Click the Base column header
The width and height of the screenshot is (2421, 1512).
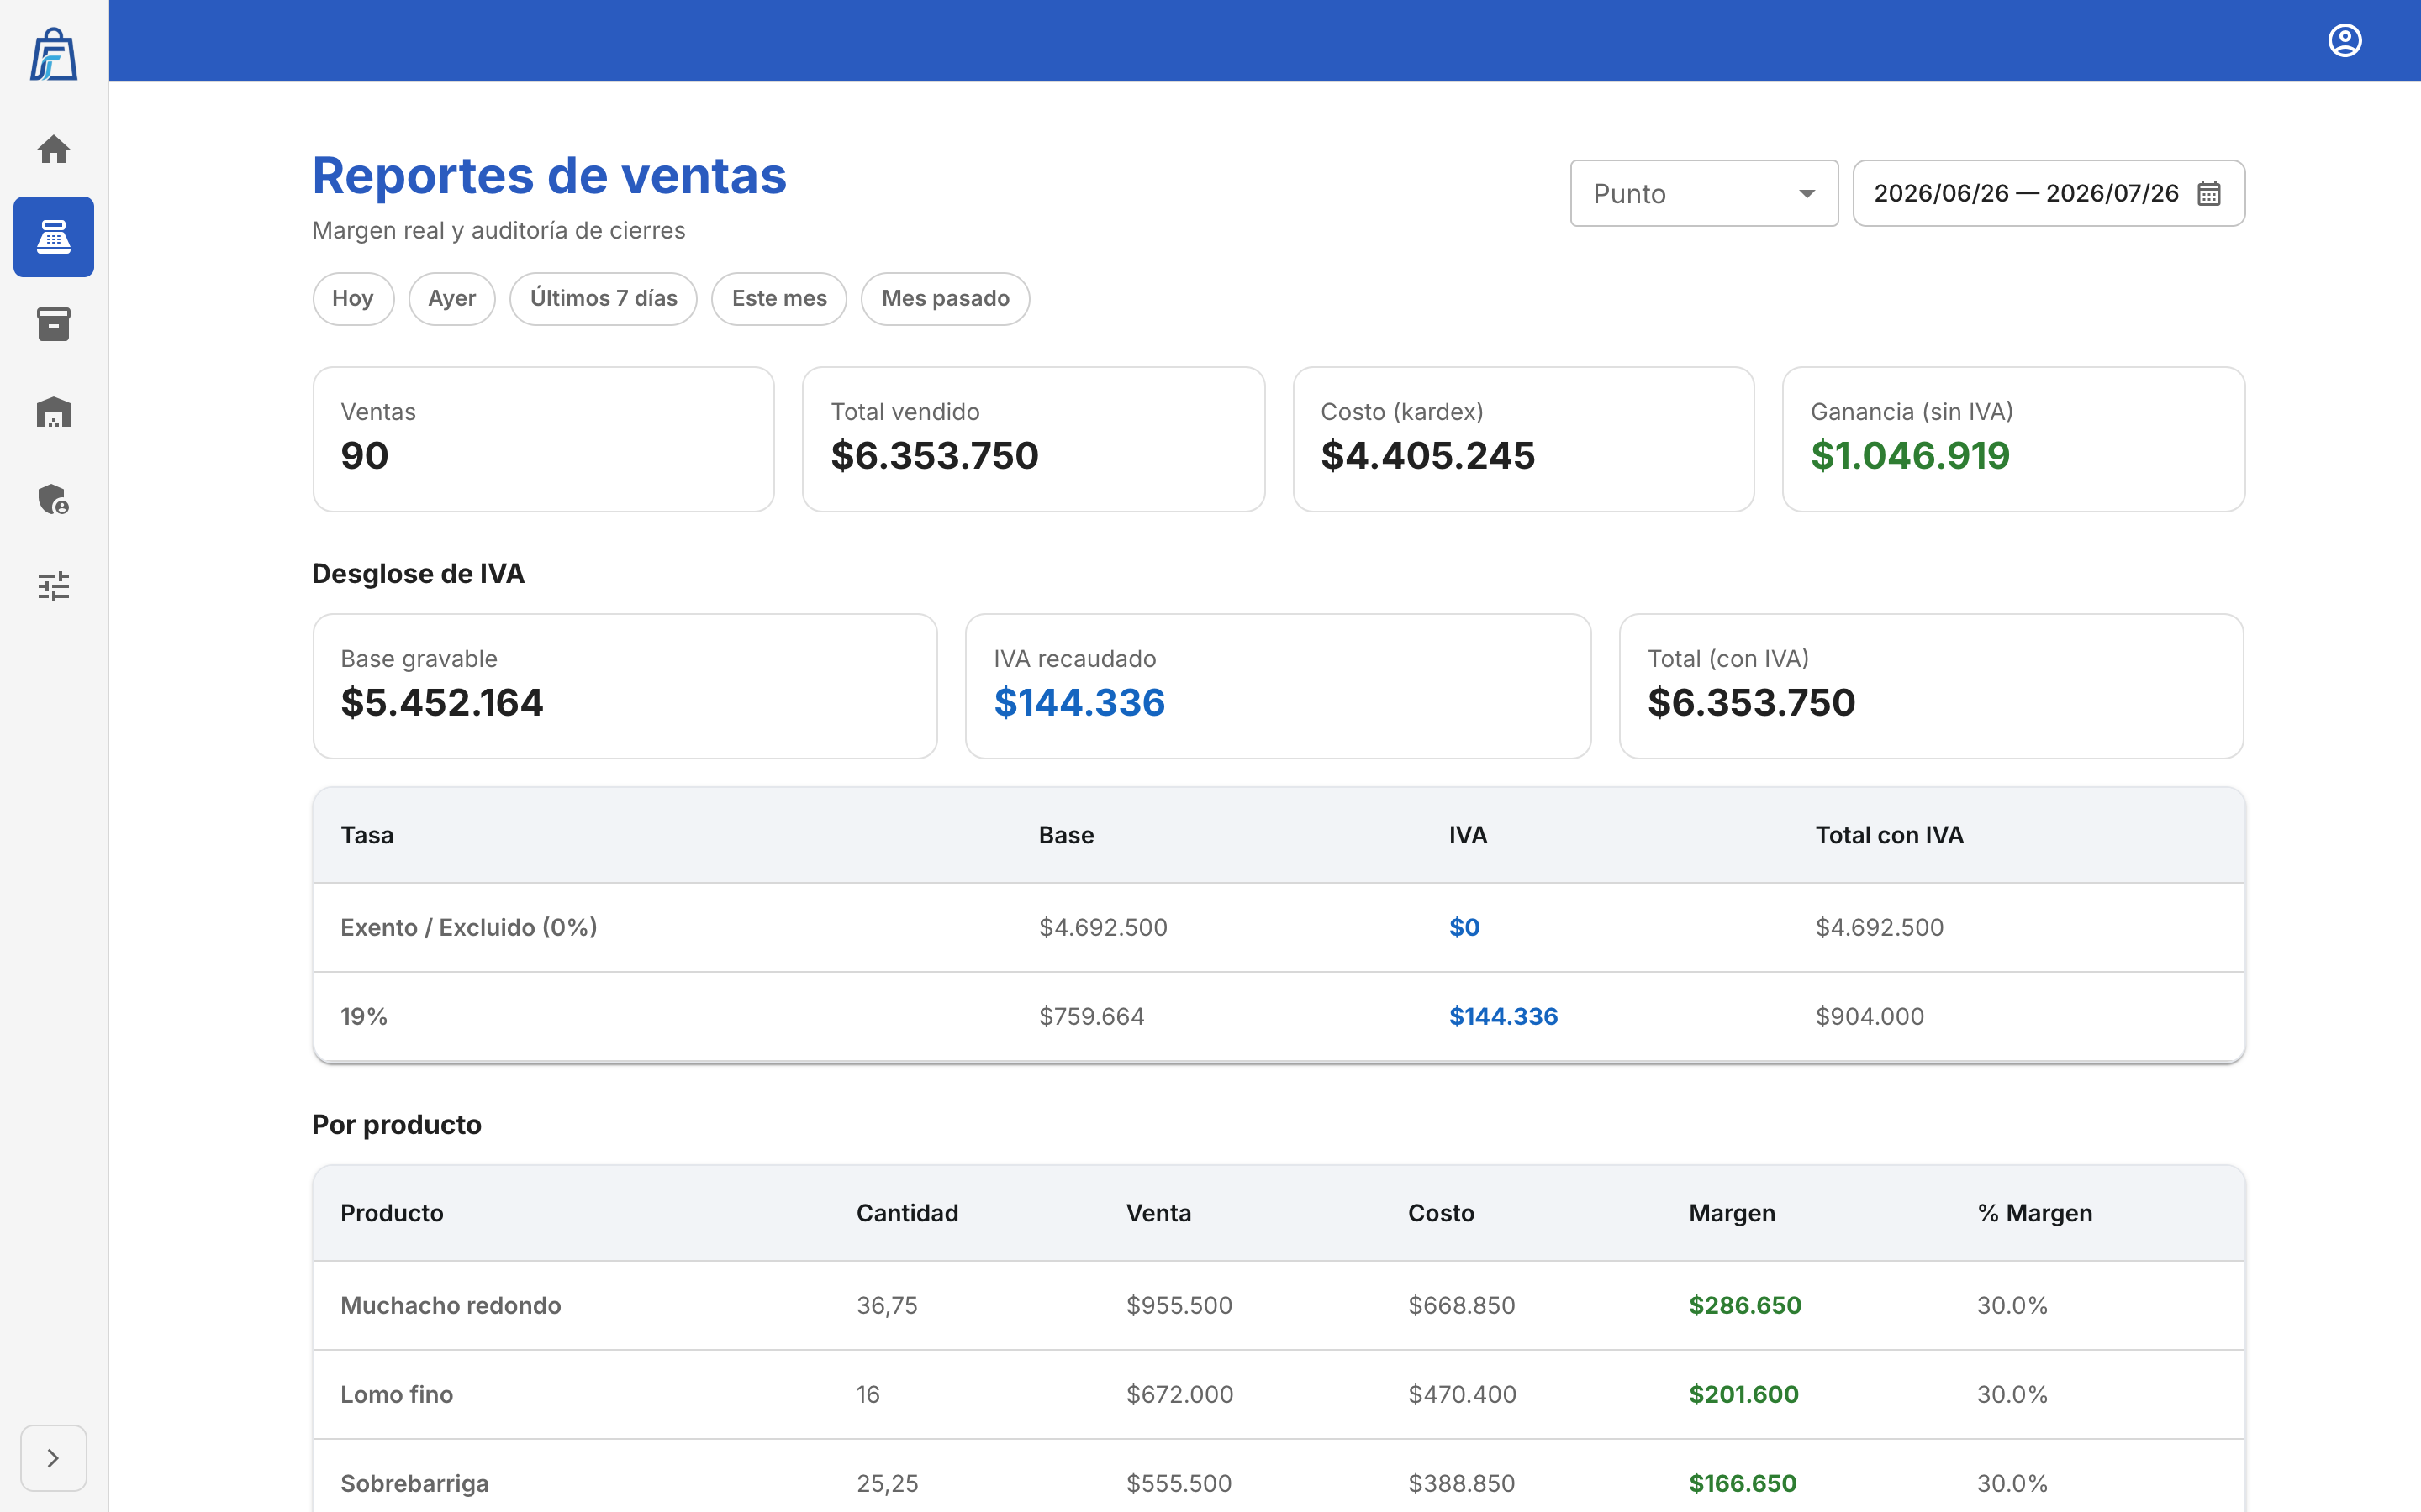point(1067,835)
